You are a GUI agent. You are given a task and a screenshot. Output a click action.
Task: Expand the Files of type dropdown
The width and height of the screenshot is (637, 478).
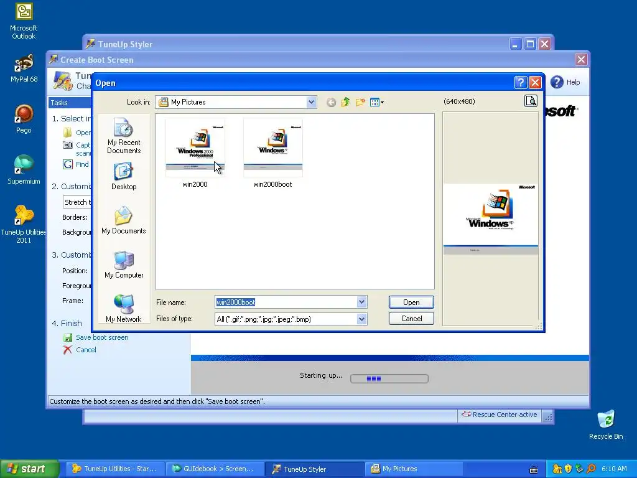(x=361, y=319)
